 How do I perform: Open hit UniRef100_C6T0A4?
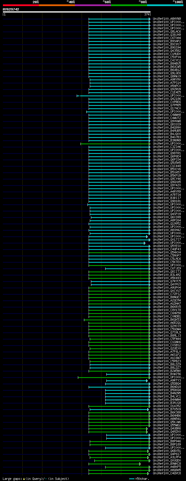tap(167, 38)
